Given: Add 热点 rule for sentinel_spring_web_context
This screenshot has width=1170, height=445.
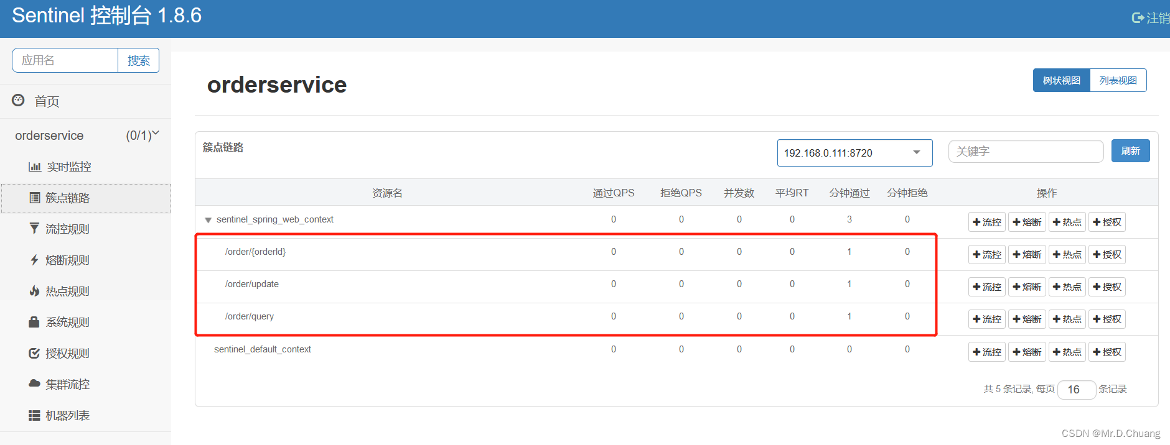Looking at the screenshot, I should point(1067,222).
